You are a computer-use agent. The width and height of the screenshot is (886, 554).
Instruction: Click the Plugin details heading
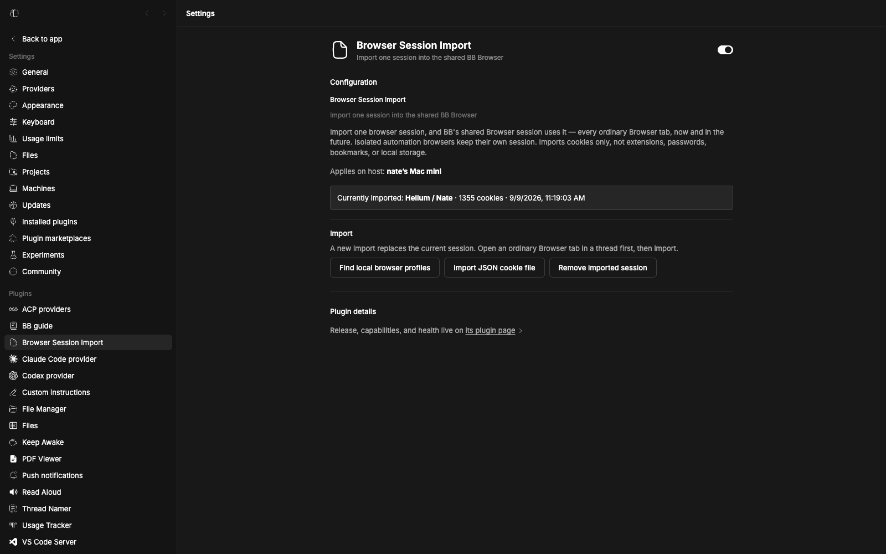tap(353, 311)
